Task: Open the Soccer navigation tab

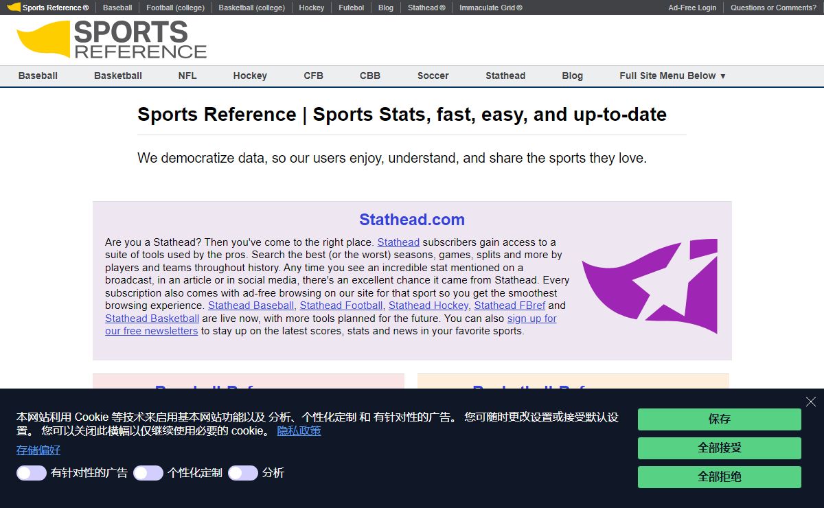Action: (433, 76)
